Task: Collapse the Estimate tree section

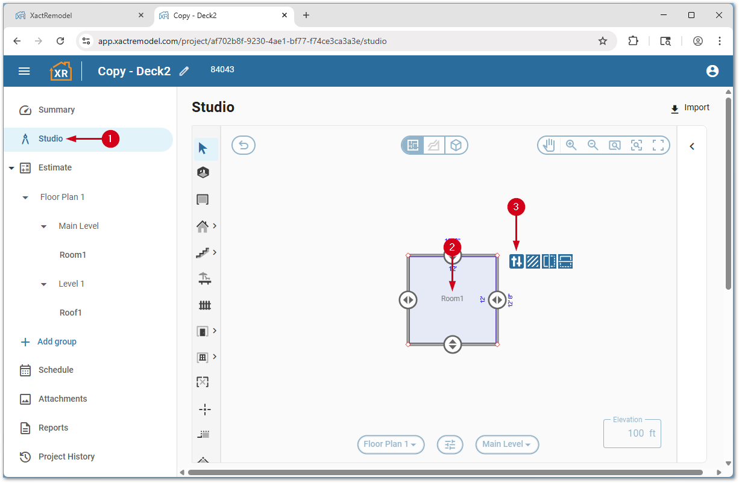Action: coord(11,168)
